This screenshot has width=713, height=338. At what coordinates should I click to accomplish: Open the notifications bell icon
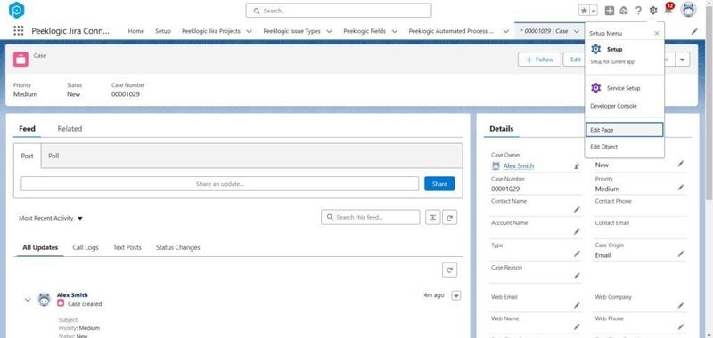point(668,11)
